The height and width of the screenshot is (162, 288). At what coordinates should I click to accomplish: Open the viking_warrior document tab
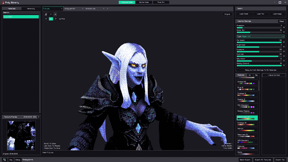70,9
